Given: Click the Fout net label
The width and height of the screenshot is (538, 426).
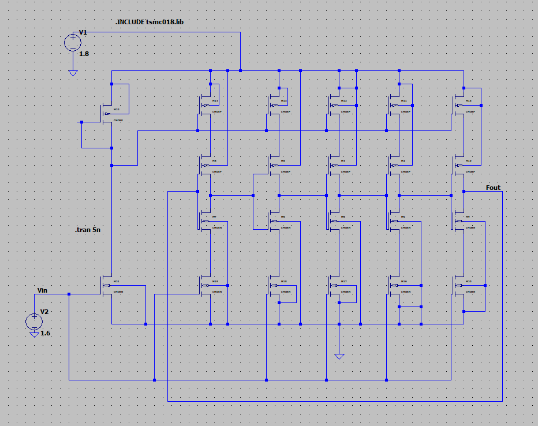Looking at the screenshot, I should tap(493, 188).
